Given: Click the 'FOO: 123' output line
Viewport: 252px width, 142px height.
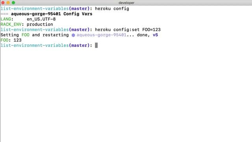Looking at the screenshot, I should pyautogui.click(x=11, y=40).
